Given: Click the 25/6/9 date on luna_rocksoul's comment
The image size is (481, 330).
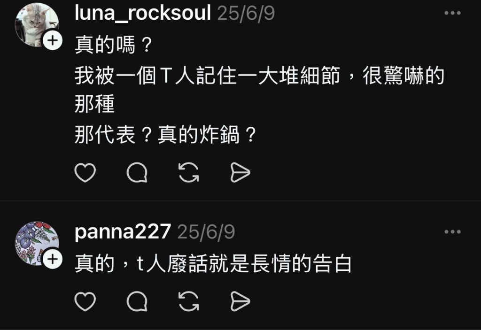Looking at the screenshot, I should 246,13.
